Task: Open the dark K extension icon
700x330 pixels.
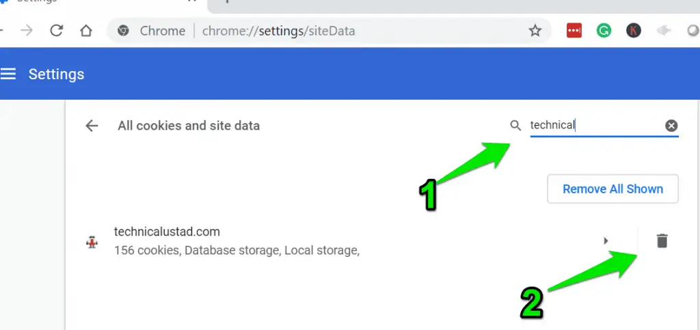Action: pos(634,31)
